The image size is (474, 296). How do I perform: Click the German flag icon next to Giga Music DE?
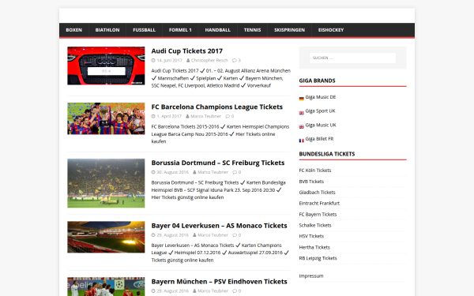point(302,99)
